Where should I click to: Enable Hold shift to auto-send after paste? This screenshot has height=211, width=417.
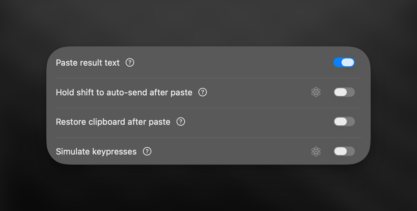coord(344,92)
